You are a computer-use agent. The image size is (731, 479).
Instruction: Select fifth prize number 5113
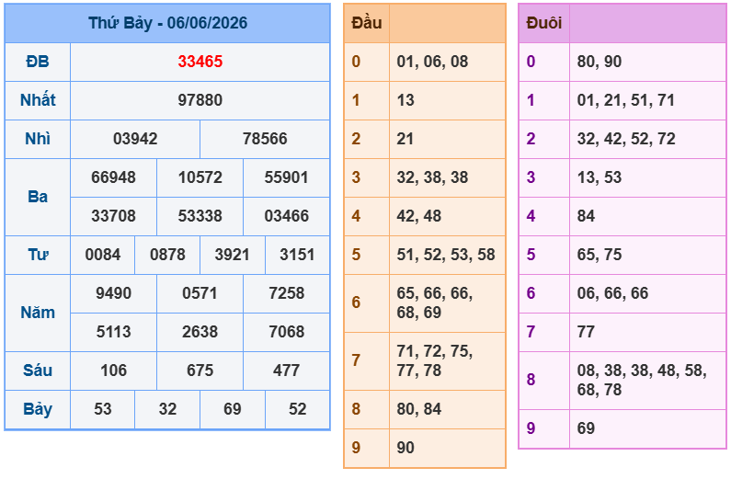[x=113, y=332]
